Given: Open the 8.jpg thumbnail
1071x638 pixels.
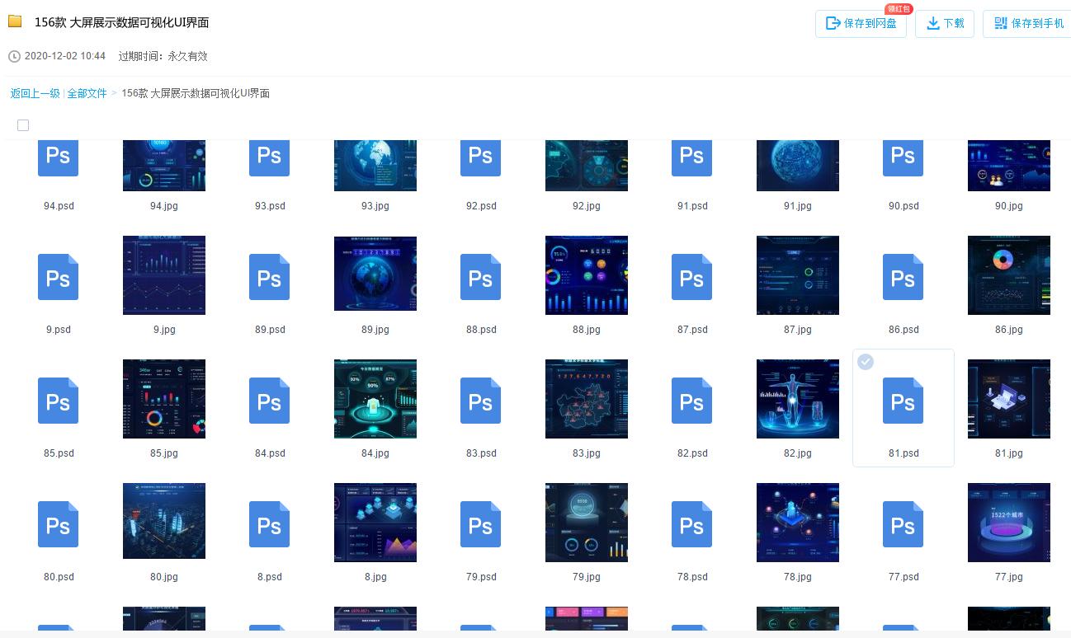Looking at the screenshot, I should pyautogui.click(x=375, y=523).
